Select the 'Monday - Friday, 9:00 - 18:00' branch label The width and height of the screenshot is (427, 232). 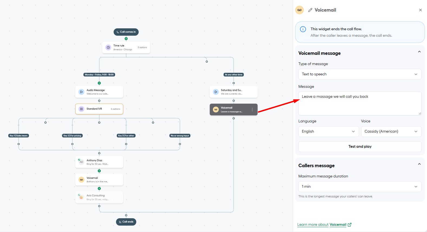tap(99, 75)
